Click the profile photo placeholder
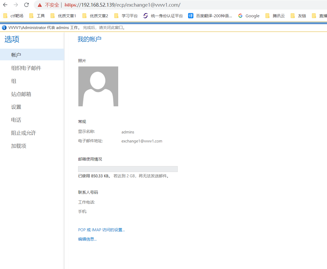The image size is (327, 269). 98,86
